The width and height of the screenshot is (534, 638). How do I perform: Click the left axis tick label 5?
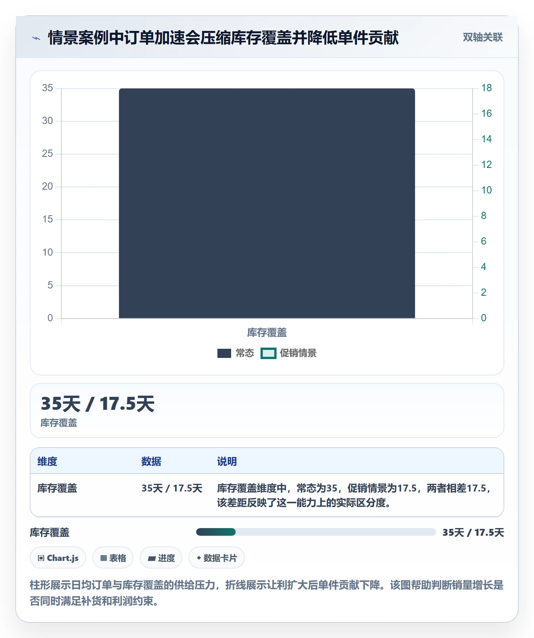point(50,285)
